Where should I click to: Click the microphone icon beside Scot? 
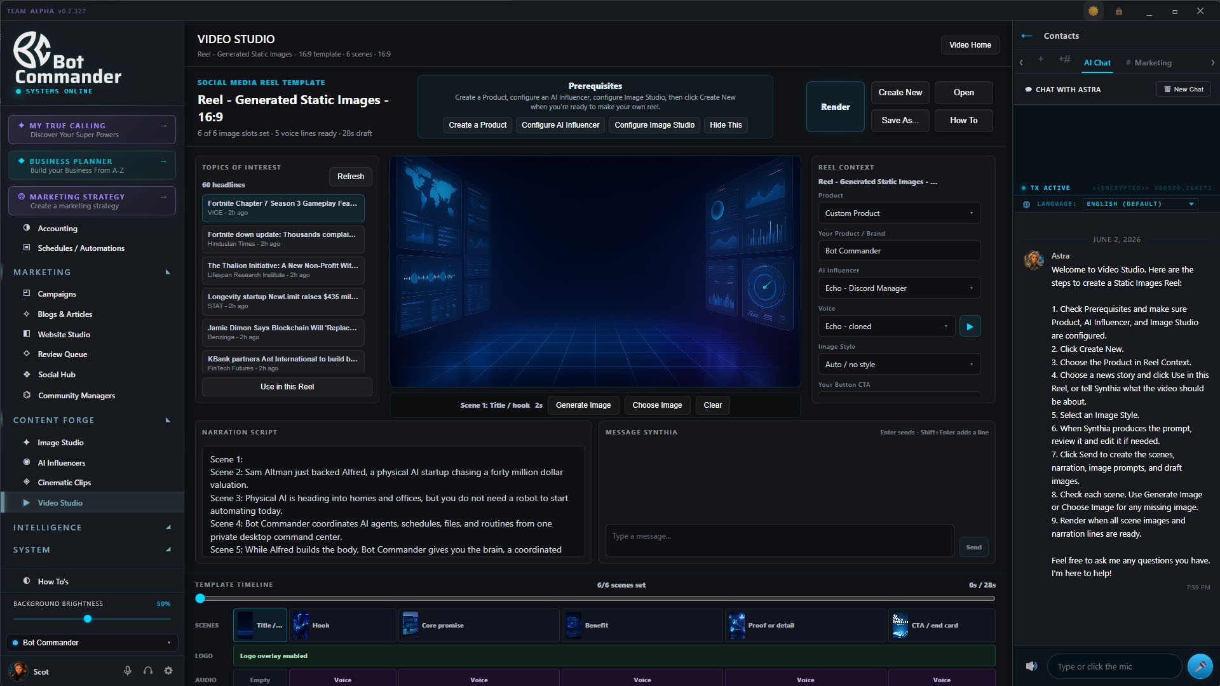(x=128, y=671)
